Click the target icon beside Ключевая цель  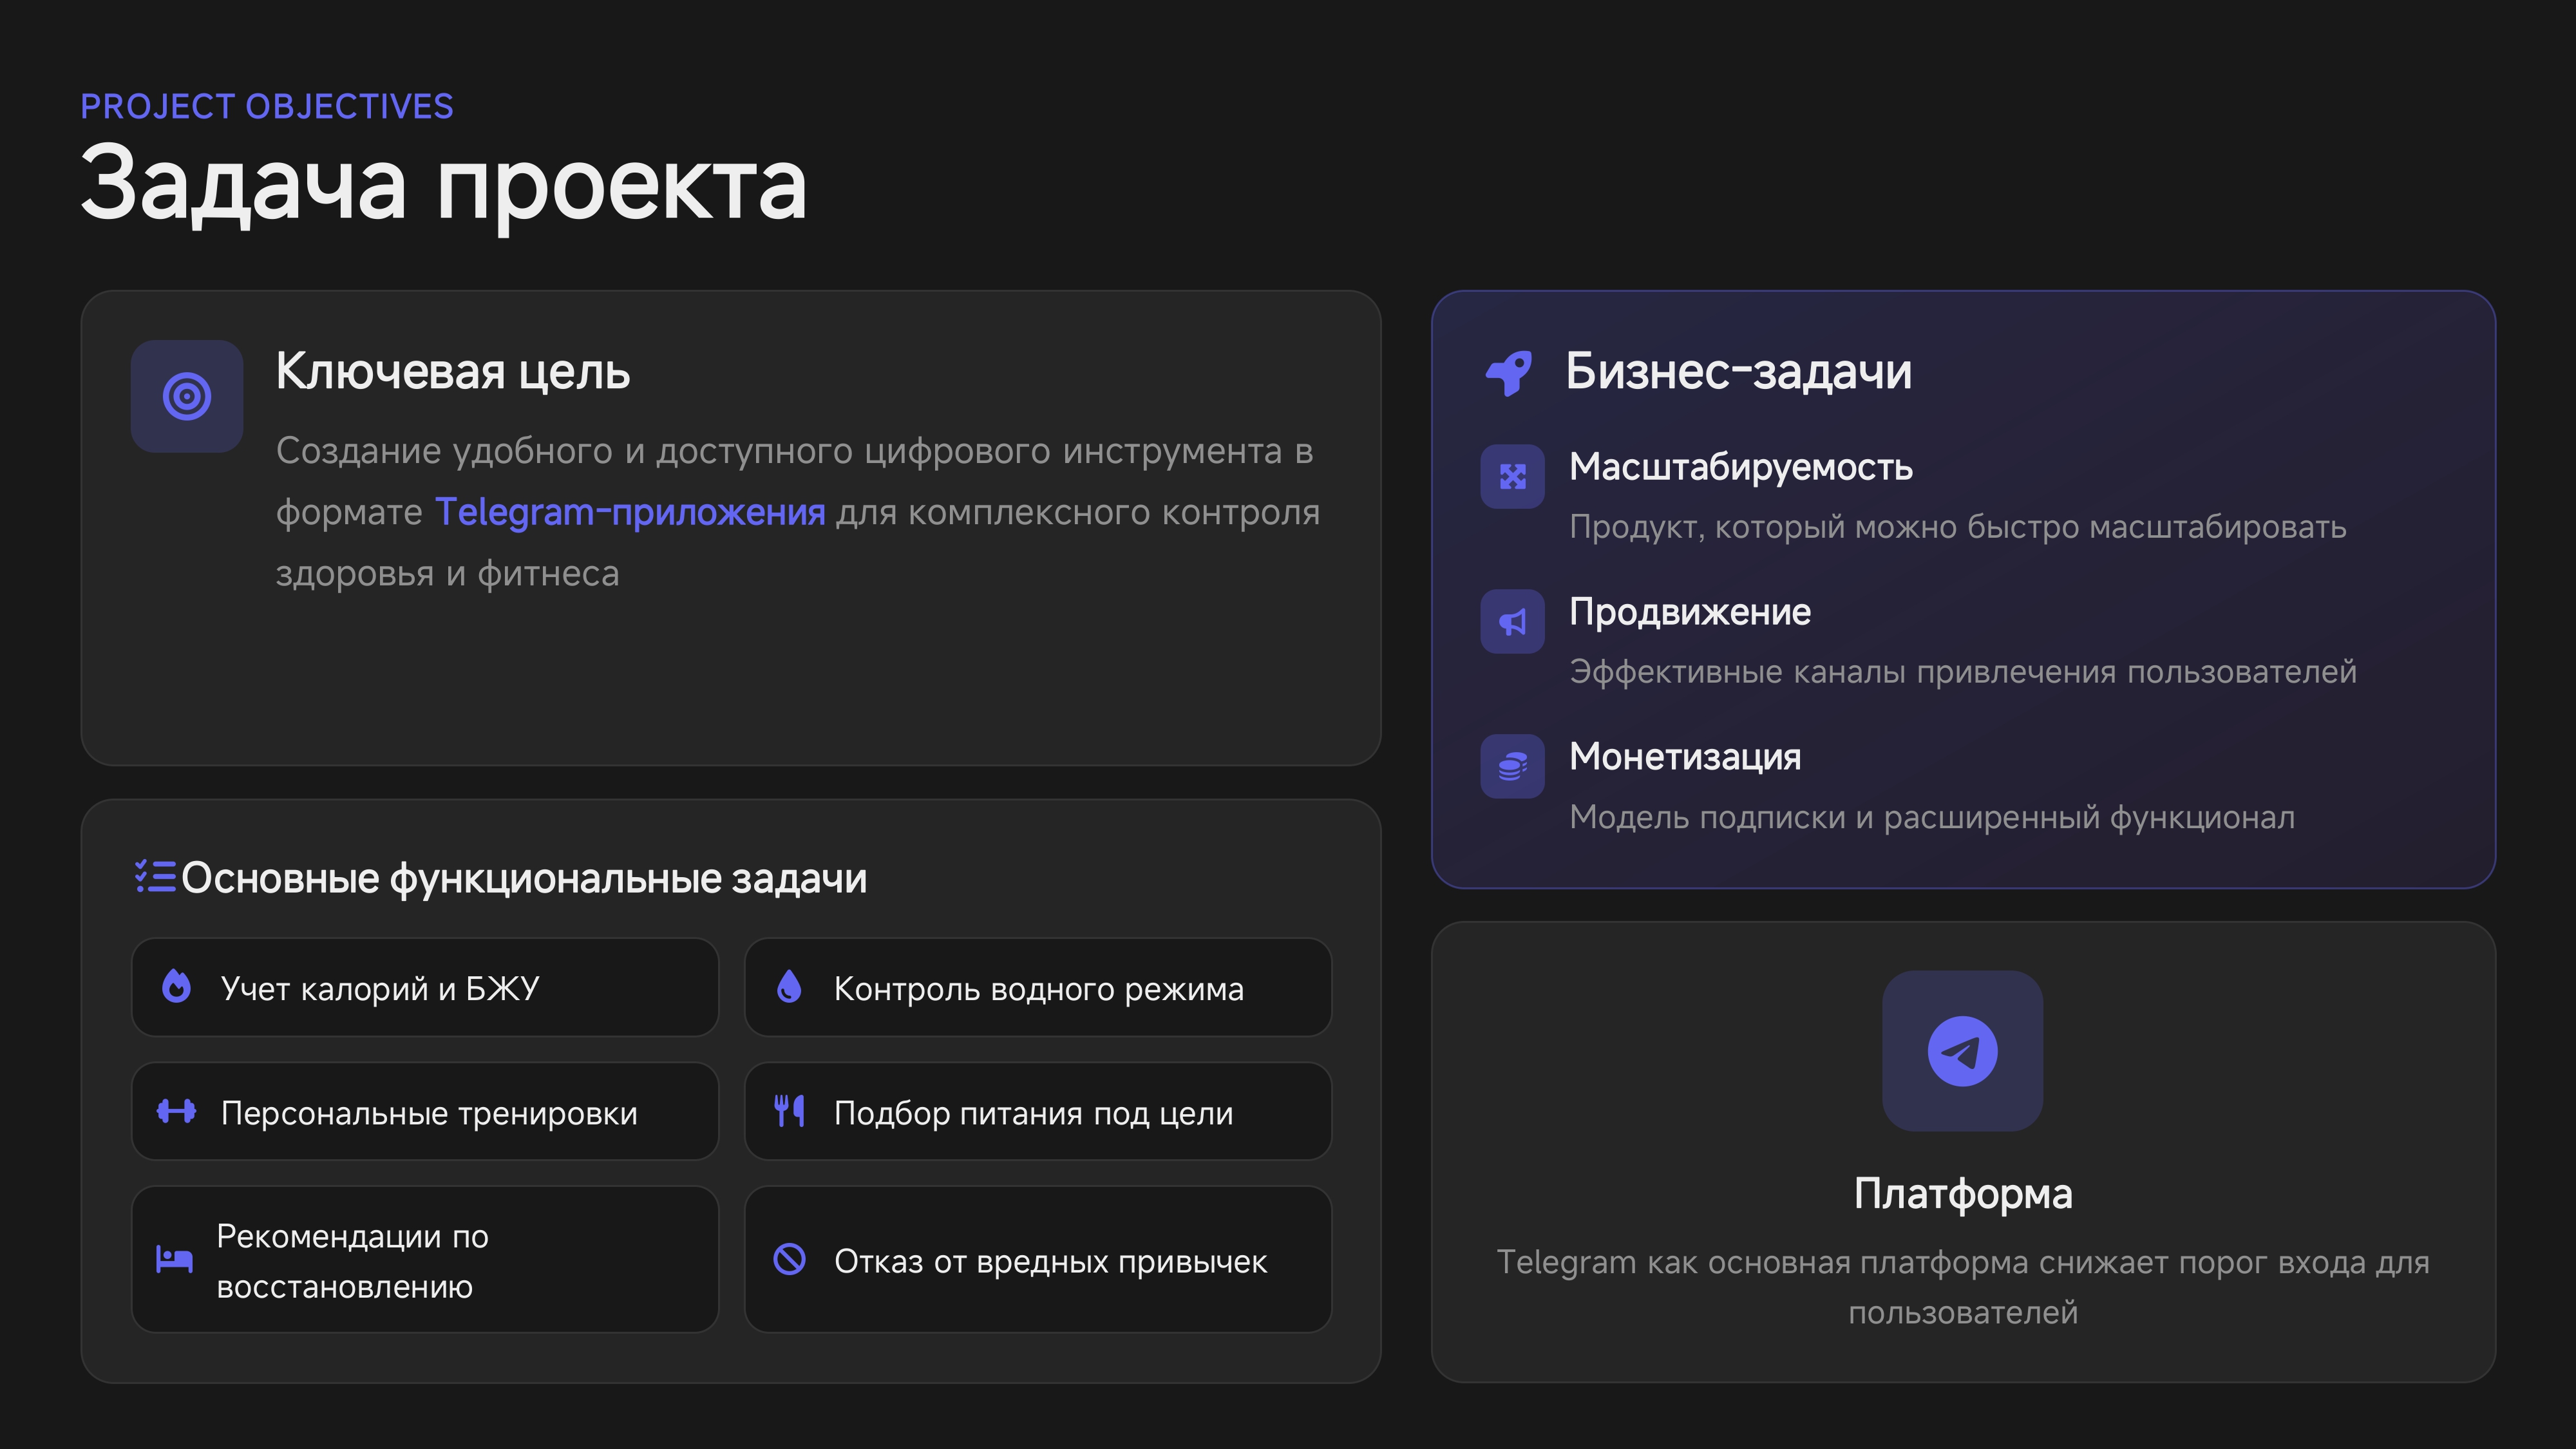(x=187, y=396)
